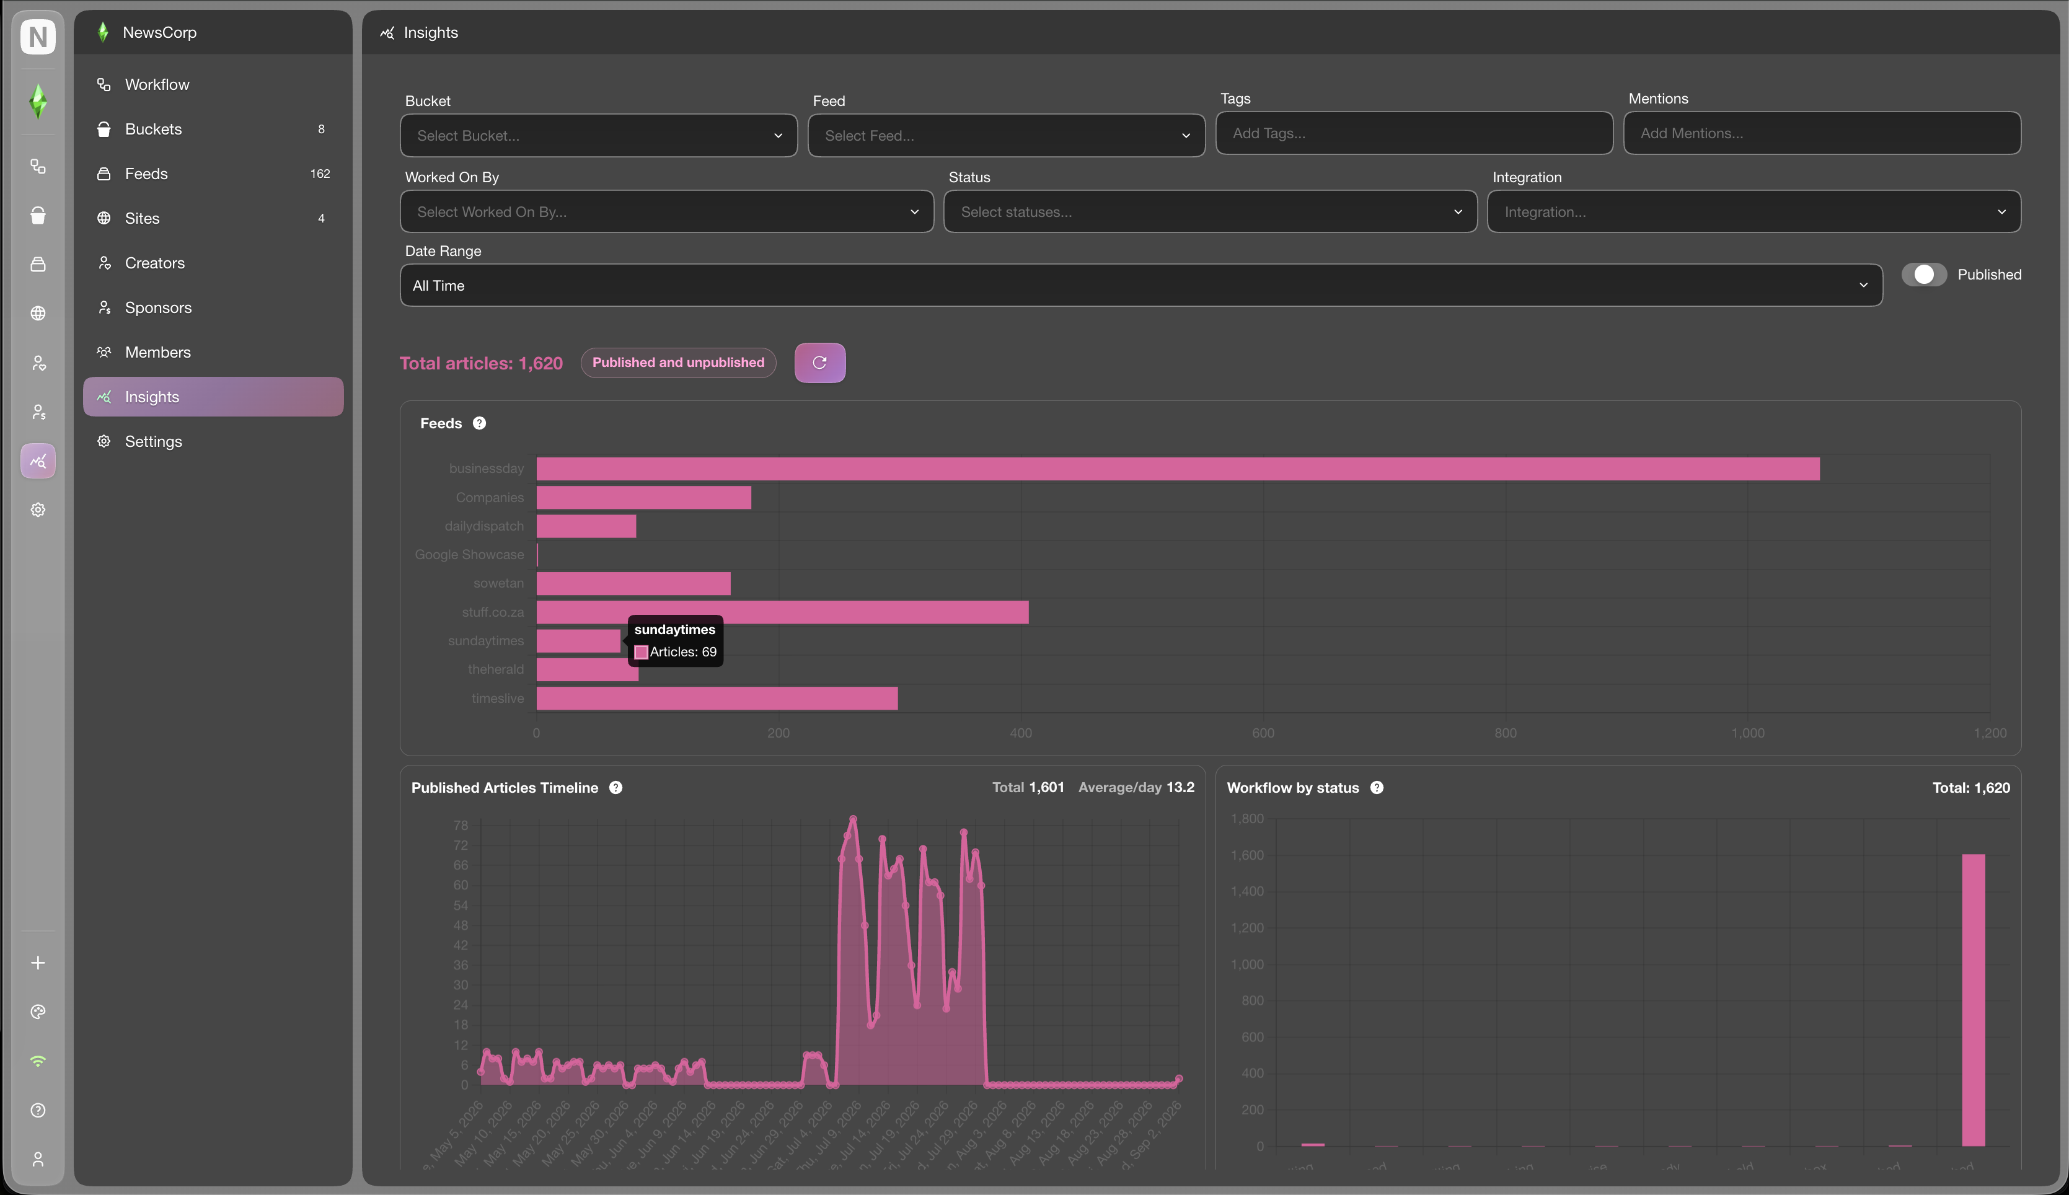Click the tall bar in Workflow by status chart
The image size is (2069, 1195).
point(1973,1000)
